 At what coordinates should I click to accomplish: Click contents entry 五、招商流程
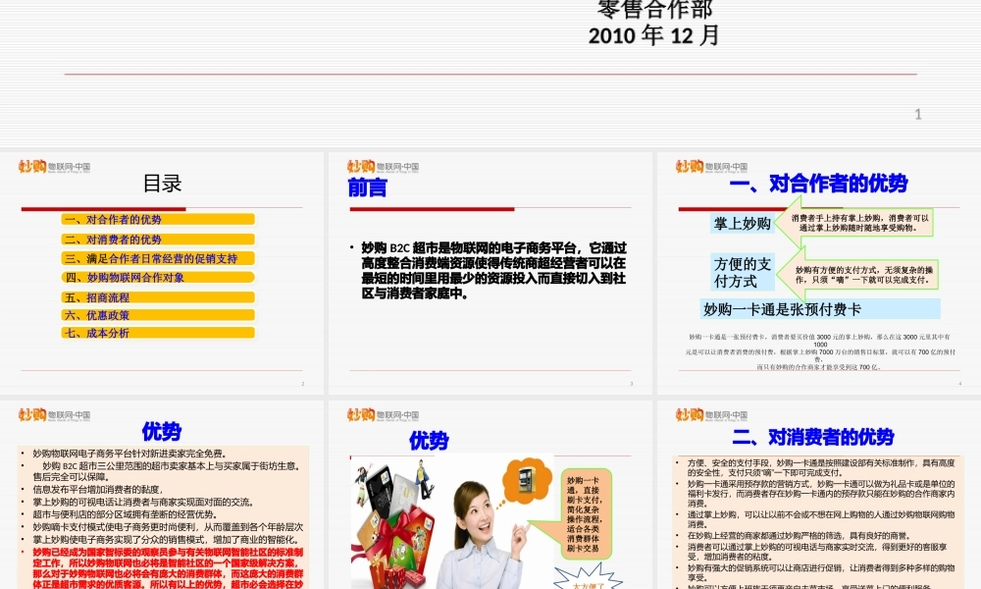(158, 297)
